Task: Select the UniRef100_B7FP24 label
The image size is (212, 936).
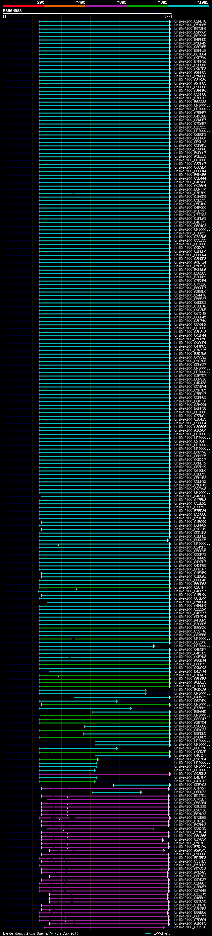Action: (x=190, y=511)
